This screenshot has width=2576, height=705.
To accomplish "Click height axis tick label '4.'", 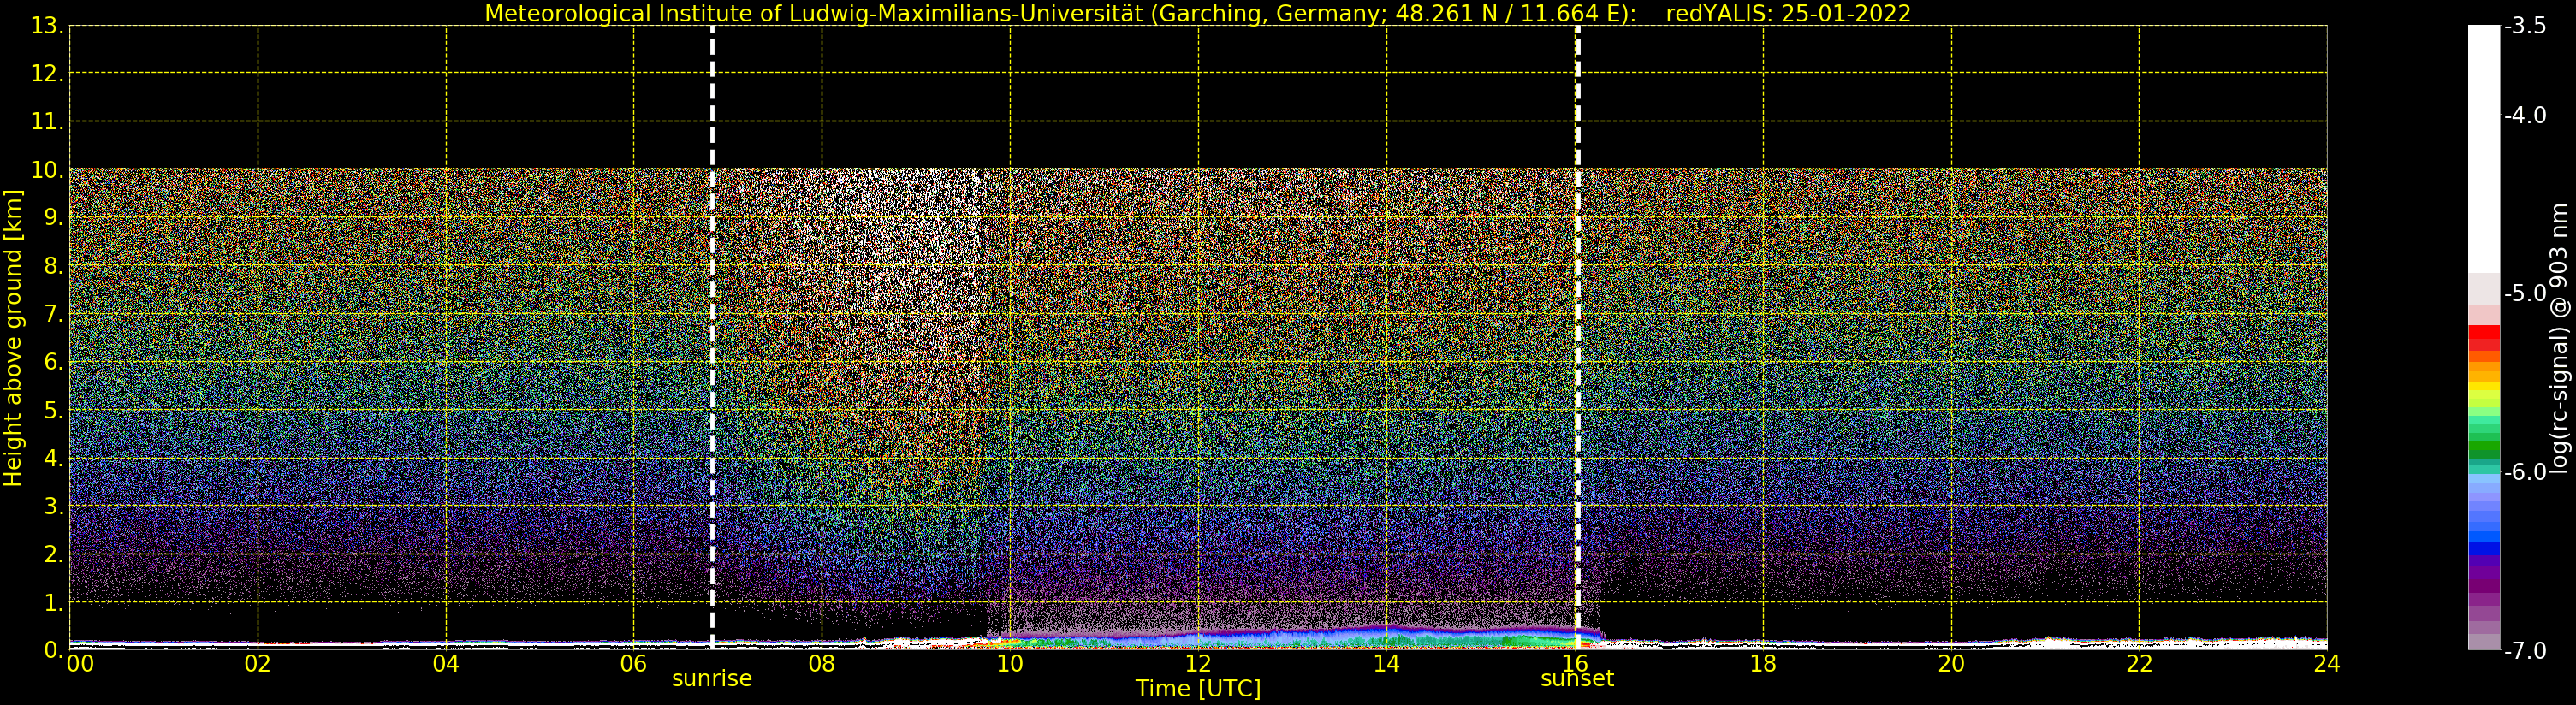I will (x=54, y=458).
